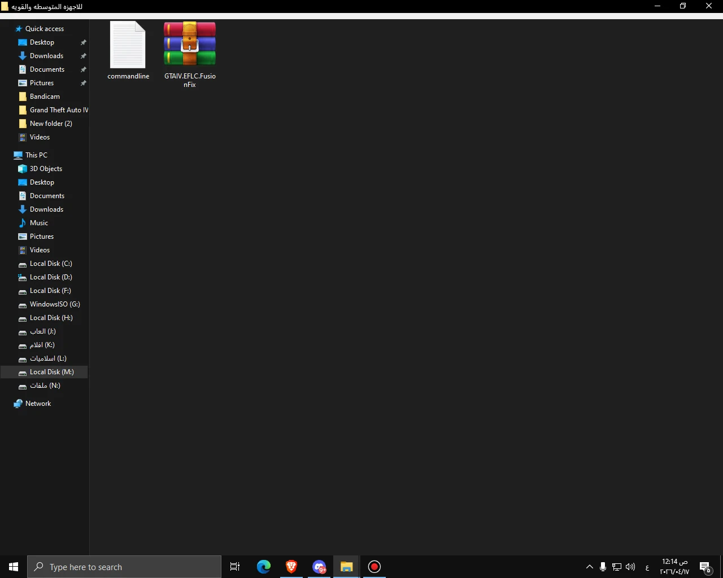
Task: Click the taskbar search box
Action: coord(124,567)
